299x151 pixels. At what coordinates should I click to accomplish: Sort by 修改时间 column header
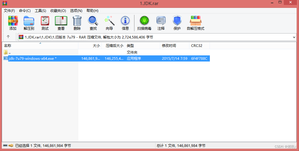point(174,46)
